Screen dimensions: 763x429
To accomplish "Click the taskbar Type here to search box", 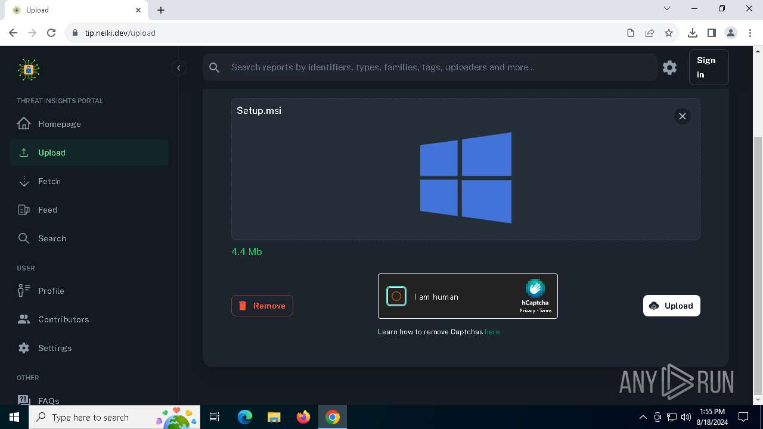I will coord(115,417).
